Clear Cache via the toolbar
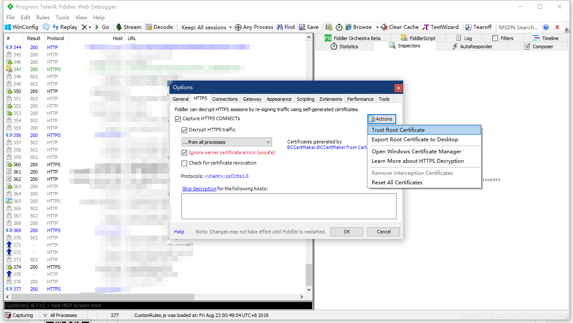573x323 pixels. pyautogui.click(x=400, y=27)
